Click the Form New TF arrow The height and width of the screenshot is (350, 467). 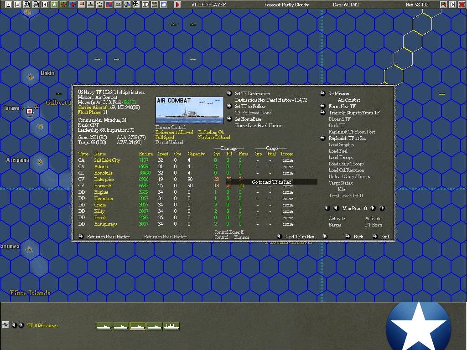323,106
